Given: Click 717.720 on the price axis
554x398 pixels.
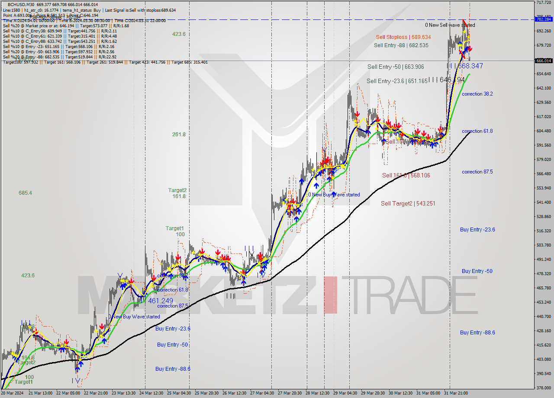Looking at the screenshot, I should [544, 3].
